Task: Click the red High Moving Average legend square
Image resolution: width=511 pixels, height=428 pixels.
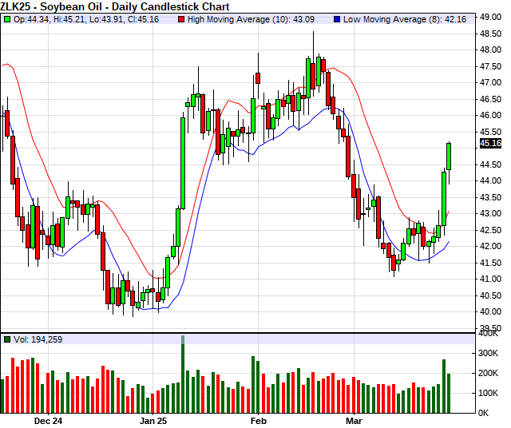Action: tap(182, 19)
